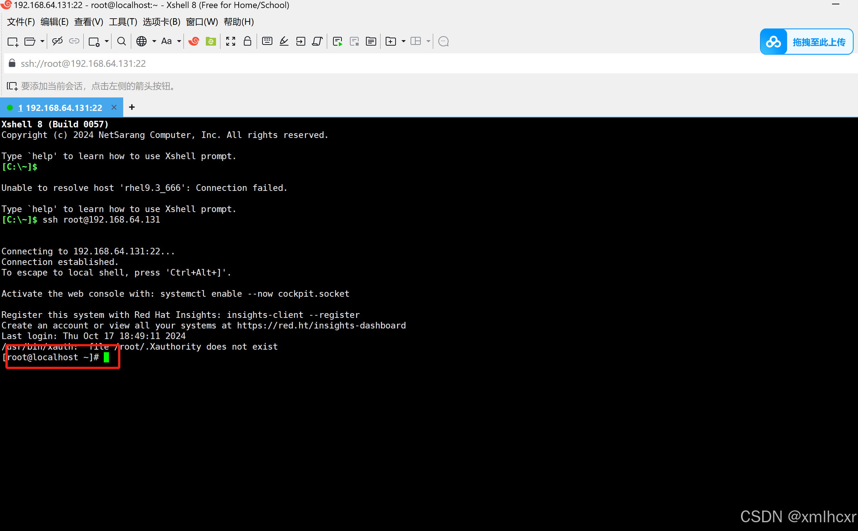
Task: Close the 192.168.64.131:22 tab
Action: click(114, 107)
